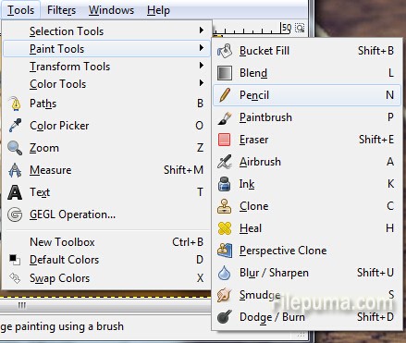406x343 pixels.
Task: Click the Shift+D shortcut for Dodge / Burn
Action: tap(375, 317)
